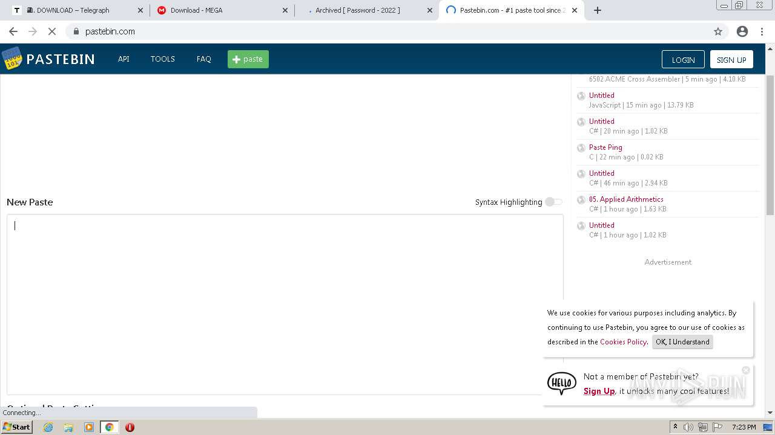Click the New Paste heading

pyautogui.click(x=30, y=202)
